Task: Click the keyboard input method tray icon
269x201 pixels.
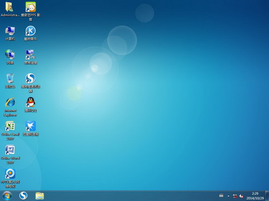Action: (x=222, y=195)
